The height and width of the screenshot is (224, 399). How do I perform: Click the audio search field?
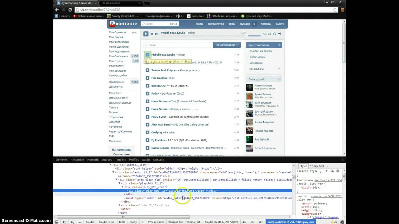point(178,45)
